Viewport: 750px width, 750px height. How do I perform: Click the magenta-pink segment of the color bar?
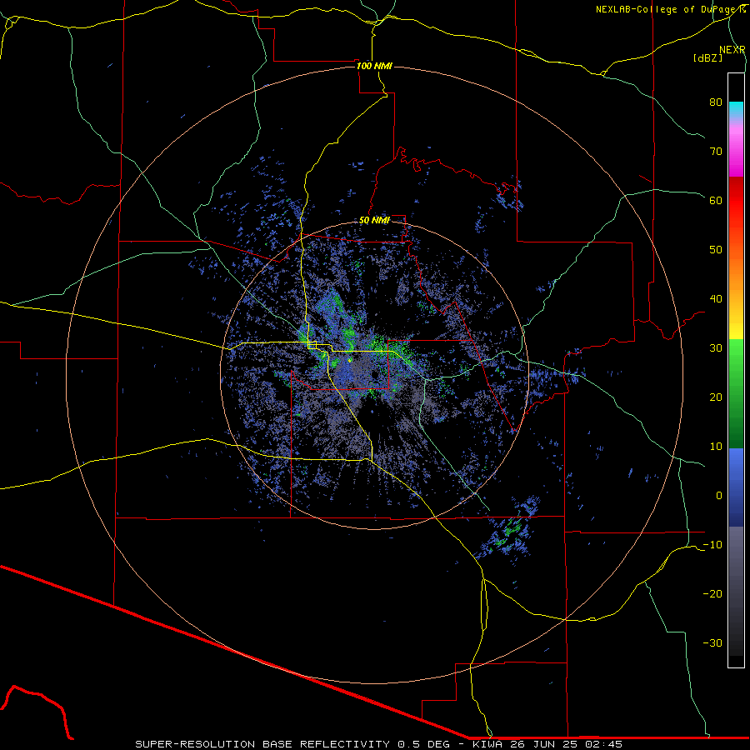pyautogui.click(x=736, y=148)
